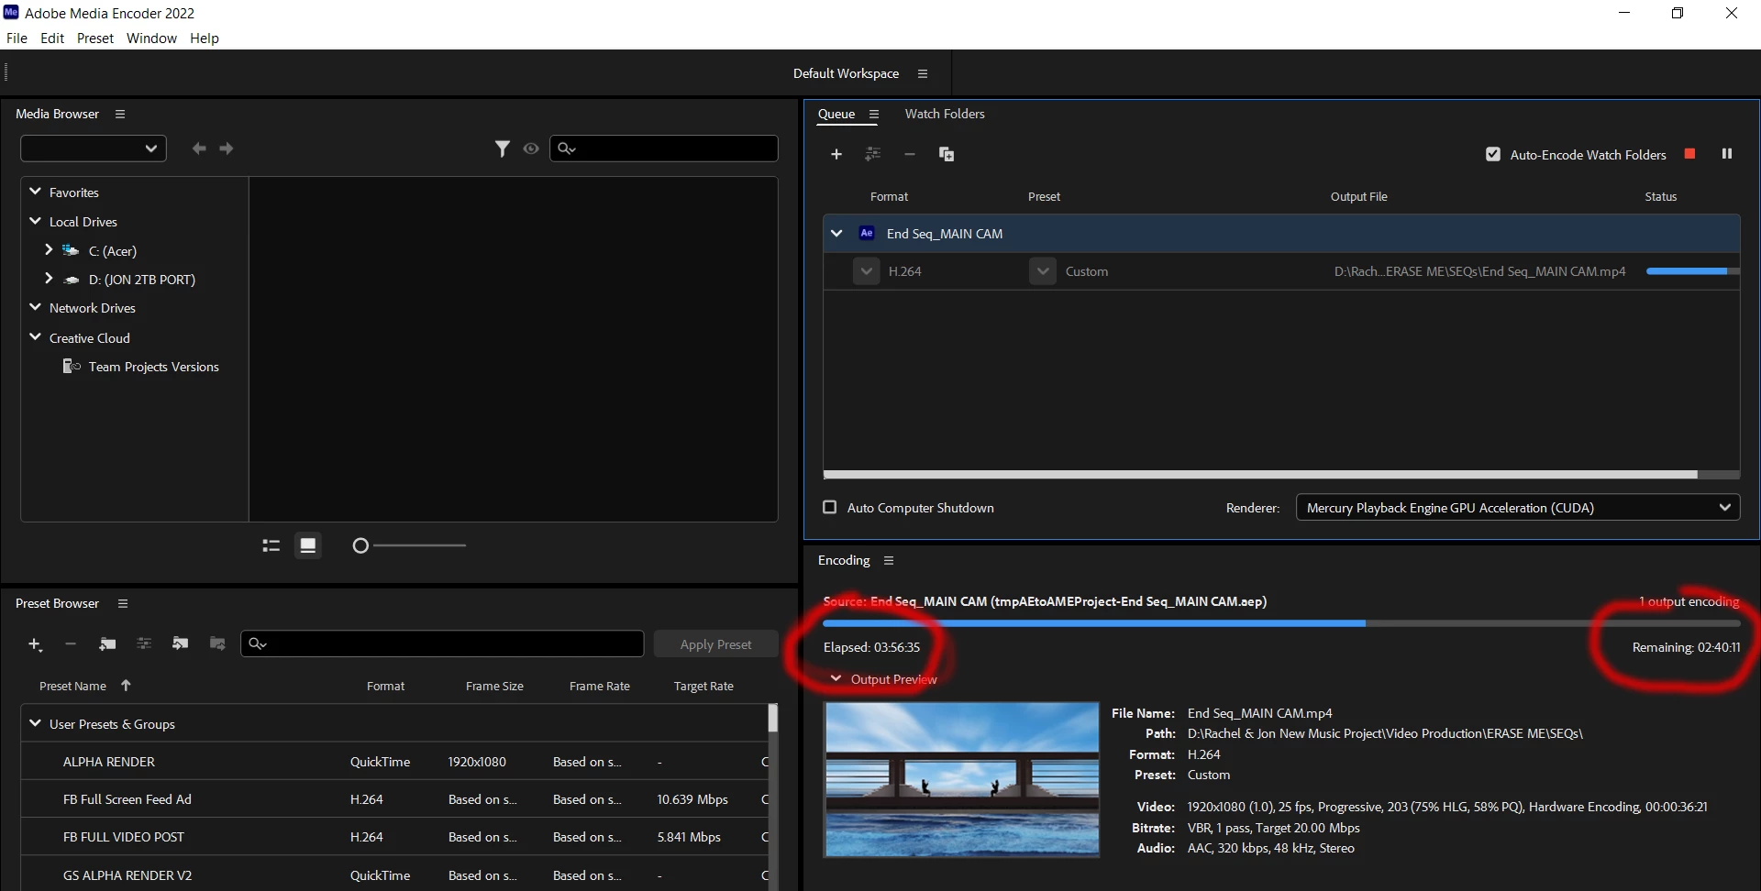Open the Default Workspace menu icon
Viewport: 1761px width, 891px height.
click(923, 73)
